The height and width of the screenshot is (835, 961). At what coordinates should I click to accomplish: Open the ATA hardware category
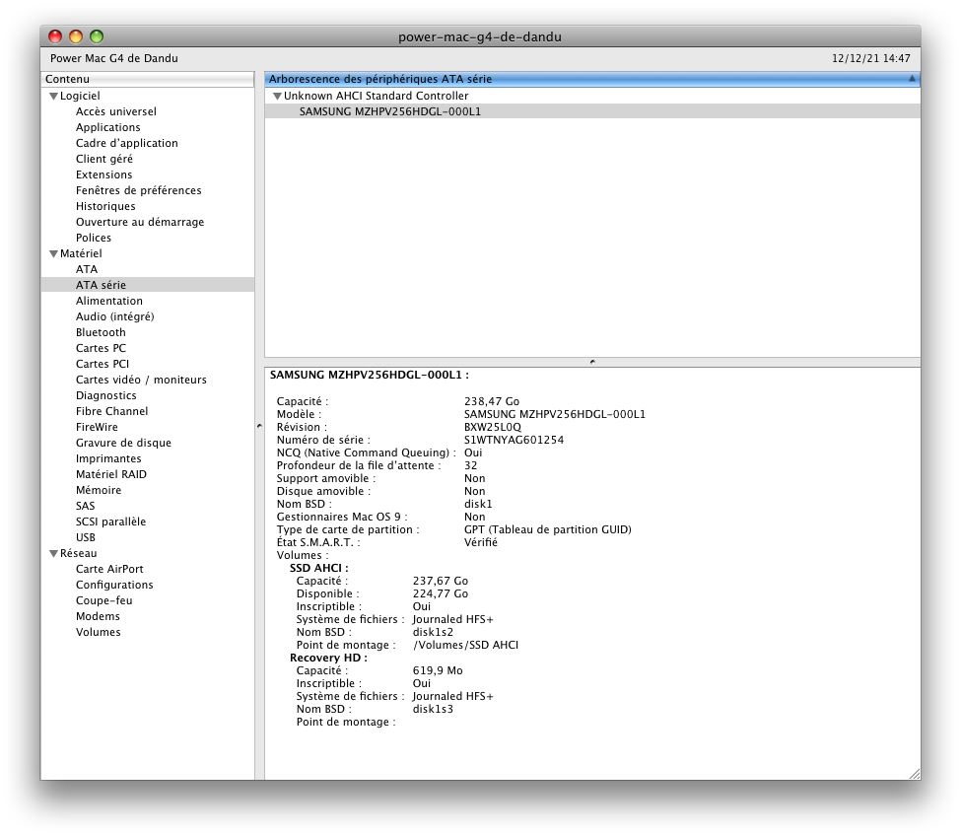[x=87, y=269]
